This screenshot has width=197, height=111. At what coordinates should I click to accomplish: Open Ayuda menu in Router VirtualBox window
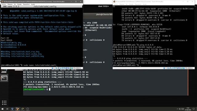[x=33, y=4]
